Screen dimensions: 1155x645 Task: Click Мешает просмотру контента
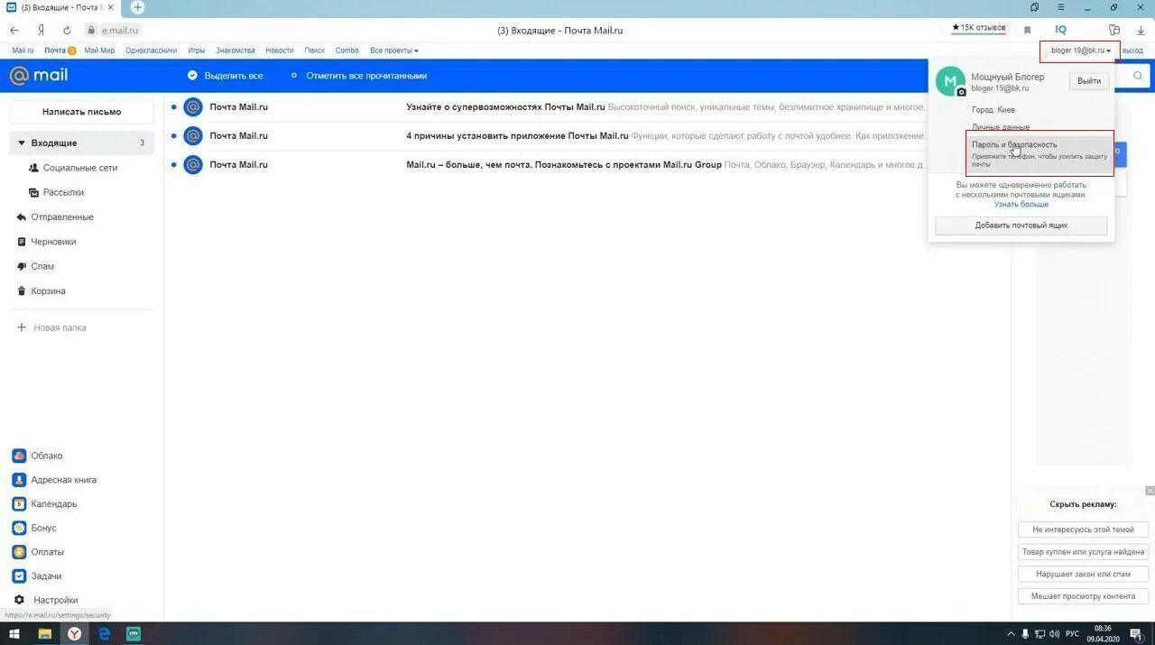point(1083,595)
